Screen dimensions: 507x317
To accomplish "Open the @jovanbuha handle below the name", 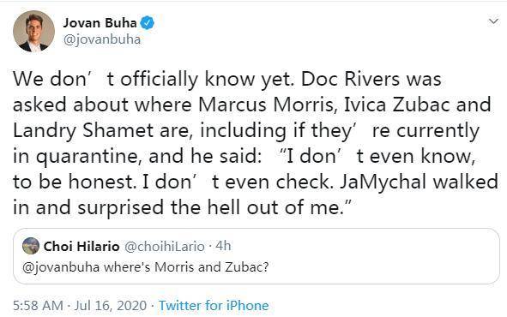I will (x=102, y=39).
